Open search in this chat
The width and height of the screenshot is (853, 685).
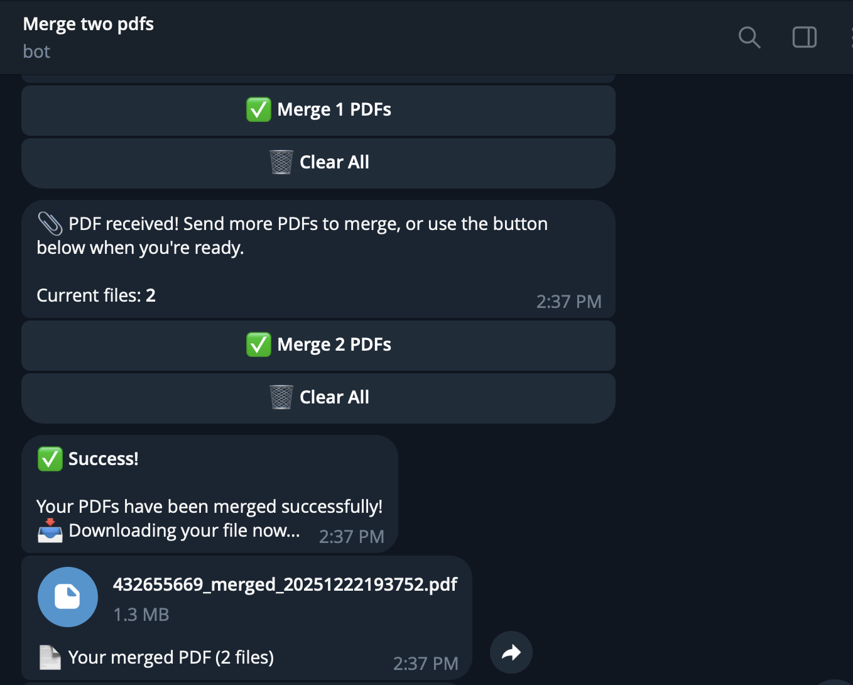point(749,38)
